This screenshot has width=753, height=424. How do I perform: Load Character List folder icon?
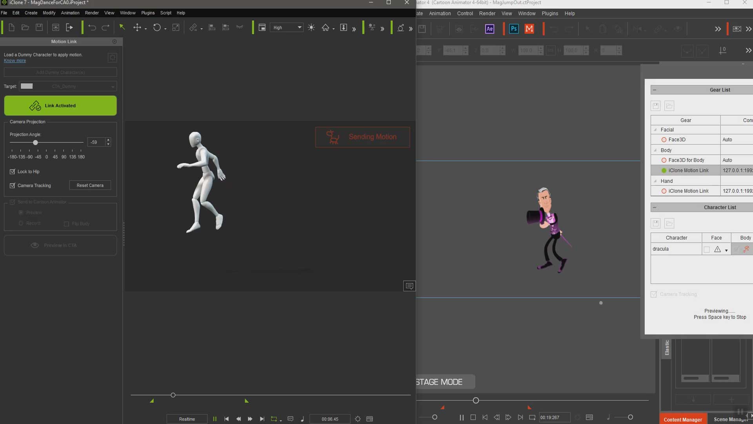pyautogui.click(x=669, y=223)
